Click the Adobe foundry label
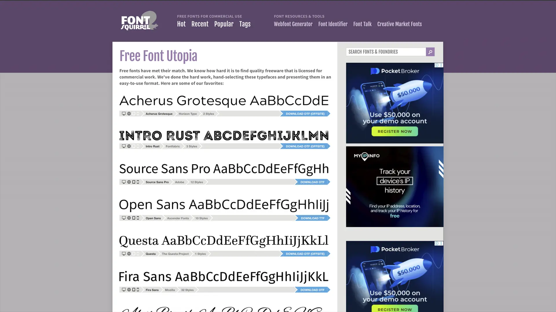Image resolution: width=556 pixels, height=312 pixels. 179,182
